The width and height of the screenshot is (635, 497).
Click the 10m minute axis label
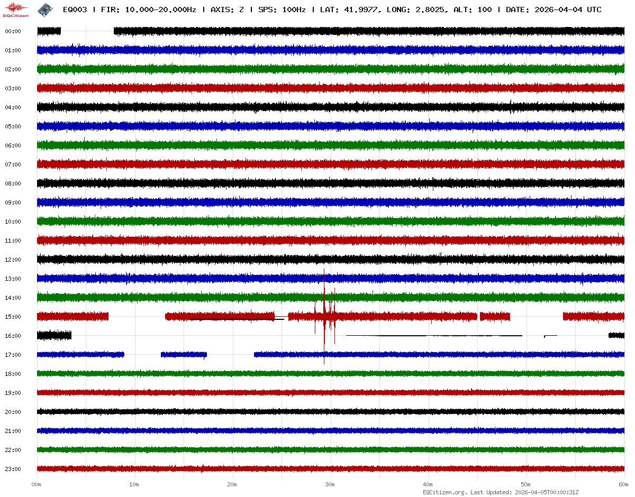(x=134, y=484)
